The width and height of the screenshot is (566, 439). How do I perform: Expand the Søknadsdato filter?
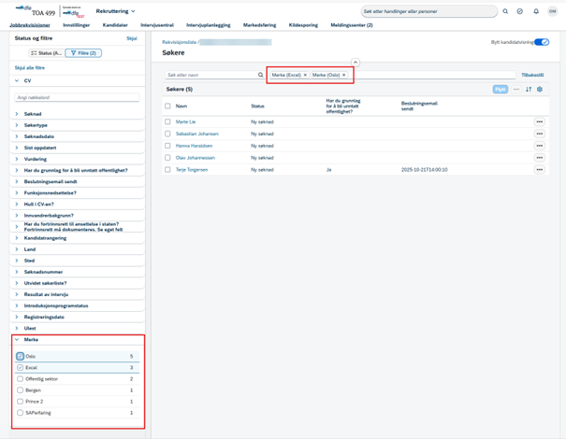coord(17,136)
